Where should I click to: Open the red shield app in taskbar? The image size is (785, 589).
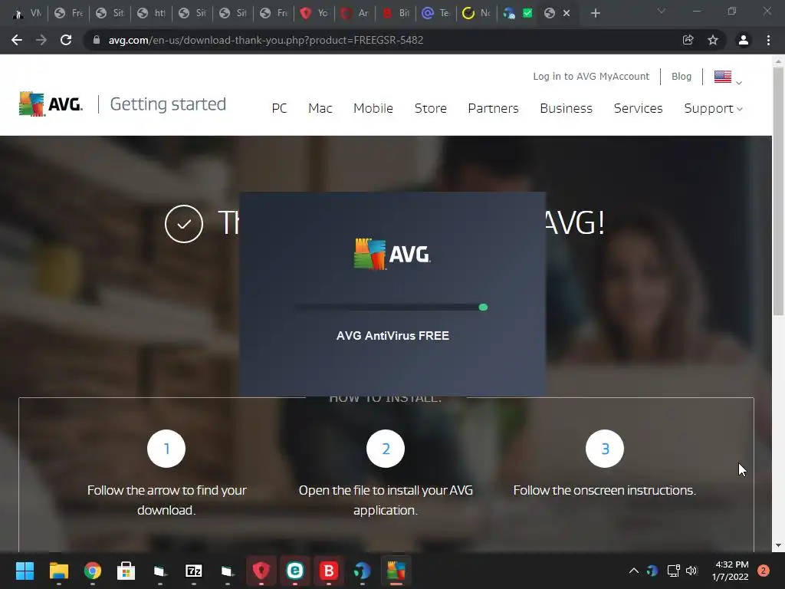pos(261,571)
